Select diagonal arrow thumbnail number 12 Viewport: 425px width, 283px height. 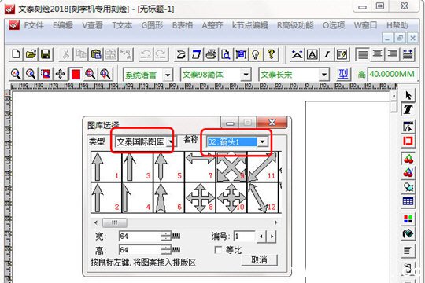263,197
